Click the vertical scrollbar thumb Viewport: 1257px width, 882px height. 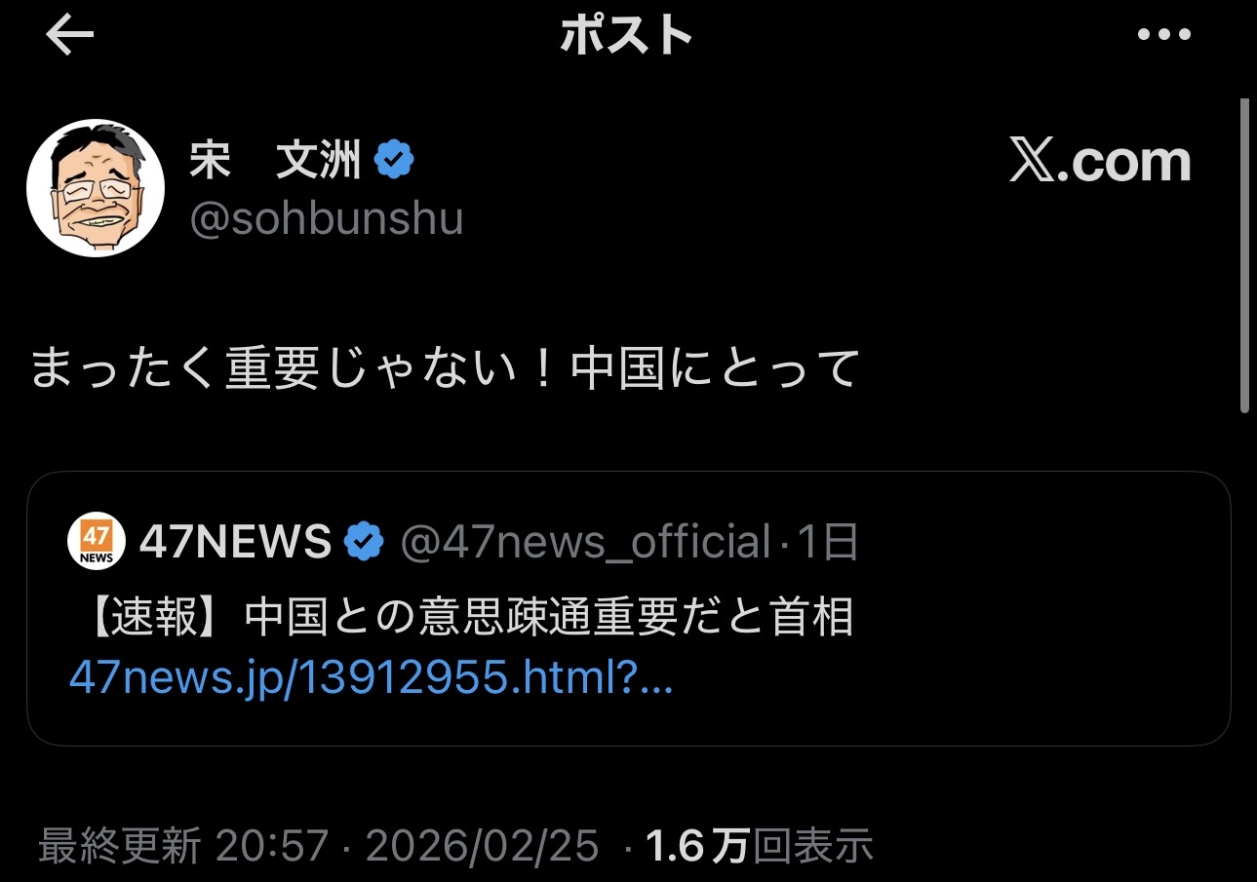click(1244, 255)
